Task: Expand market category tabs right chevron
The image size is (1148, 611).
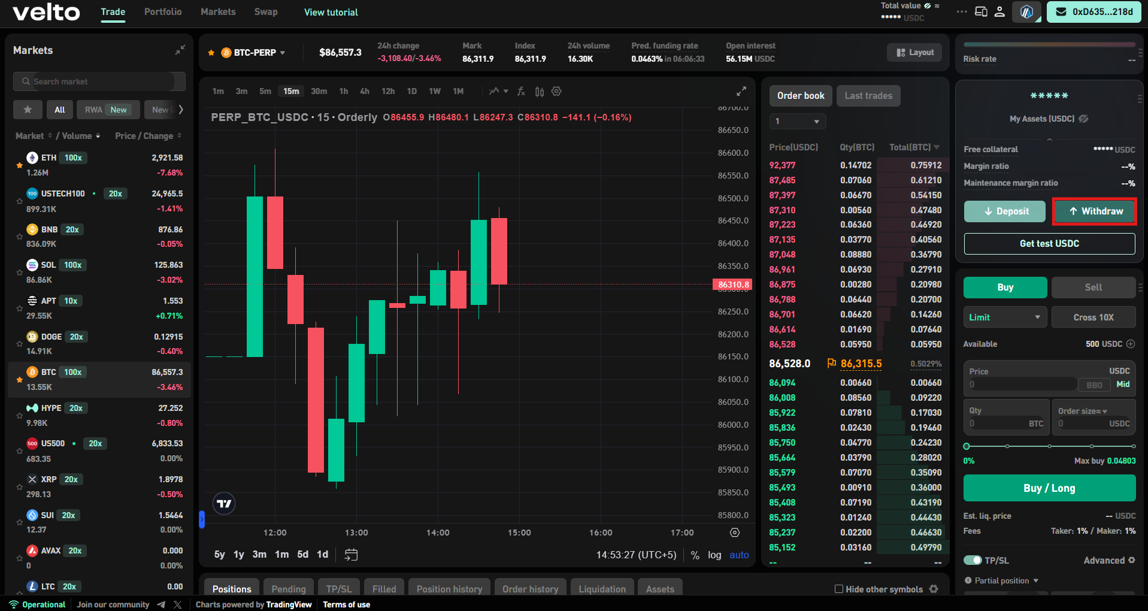Action: click(x=181, y=110)
